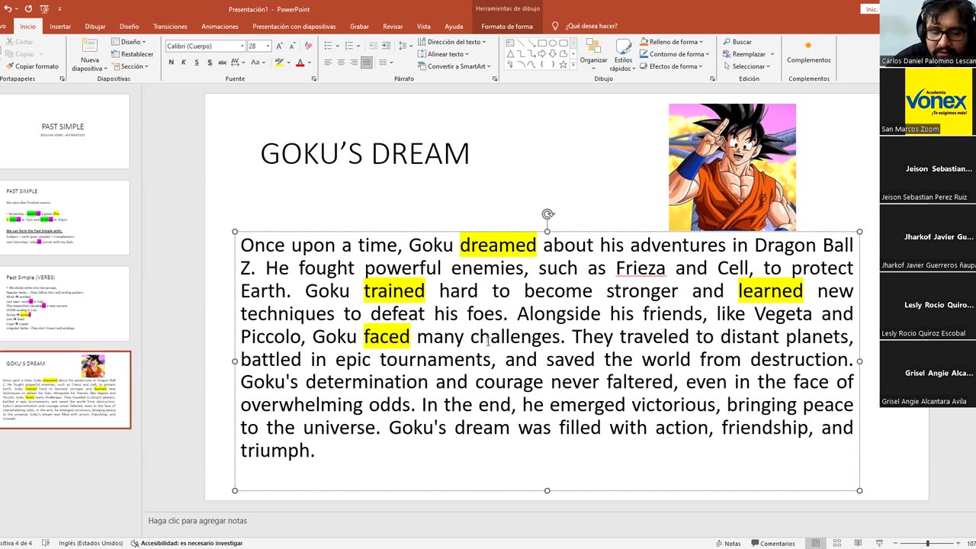The width and height of the screenshot is (976, 549).
Task: Open the font size 28 dropdown
Action: click(x=268, y=47)
